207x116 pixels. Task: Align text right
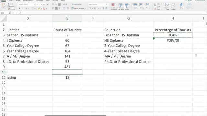(x=60, y=8)
